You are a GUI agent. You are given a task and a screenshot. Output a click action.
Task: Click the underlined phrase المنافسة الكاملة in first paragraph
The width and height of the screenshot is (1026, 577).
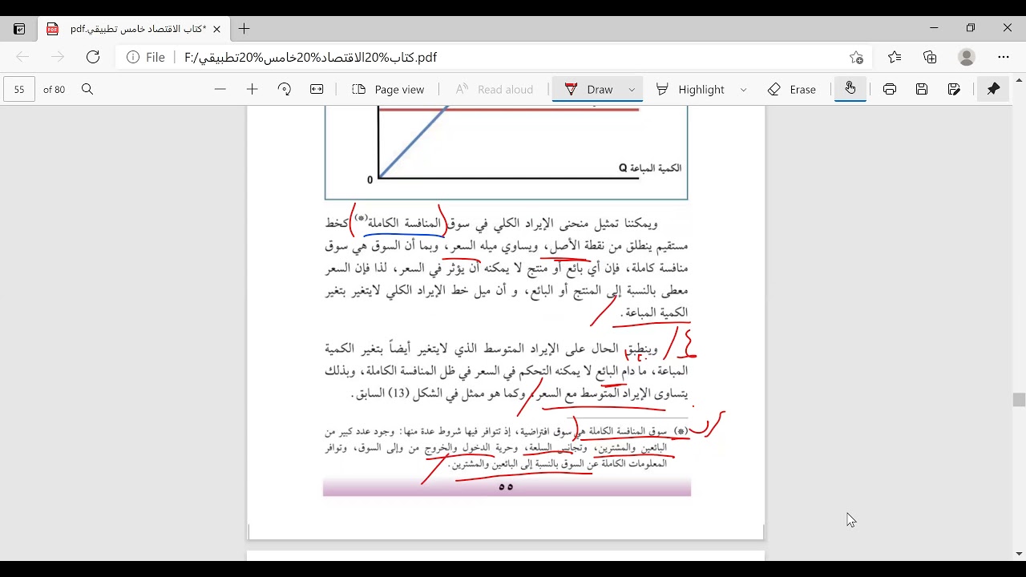(404, 223)
